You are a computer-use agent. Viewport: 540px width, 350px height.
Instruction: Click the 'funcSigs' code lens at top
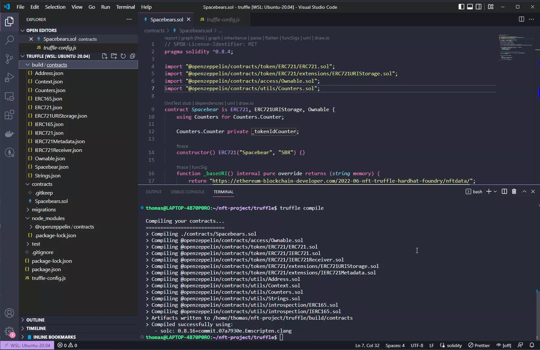coord(291,38)
